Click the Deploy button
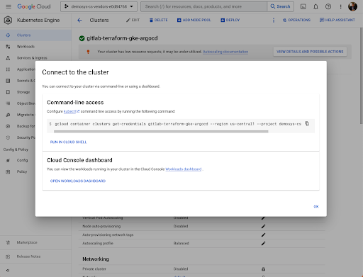Screen dimensions: 363x277 (x=230, y=20)
